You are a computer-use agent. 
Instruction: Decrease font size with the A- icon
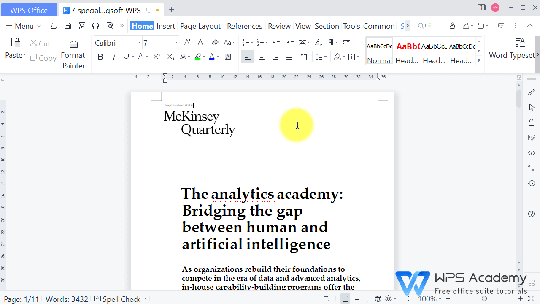tap(201, 42)
